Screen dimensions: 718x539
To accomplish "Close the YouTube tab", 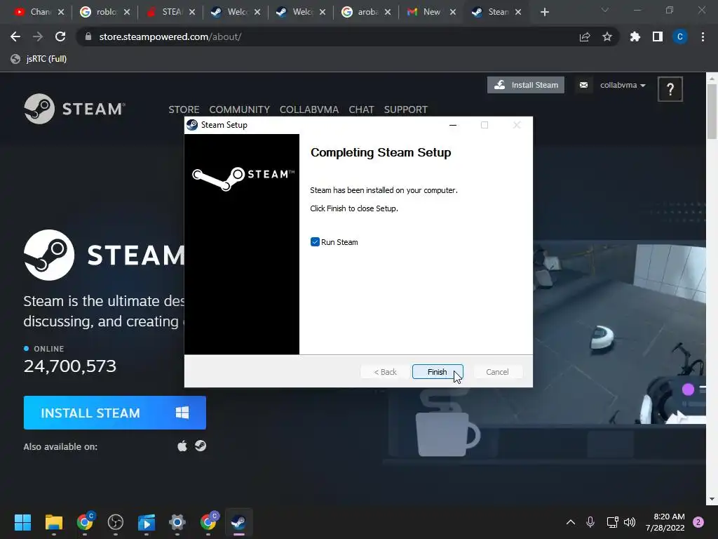I will click(61, 12).
